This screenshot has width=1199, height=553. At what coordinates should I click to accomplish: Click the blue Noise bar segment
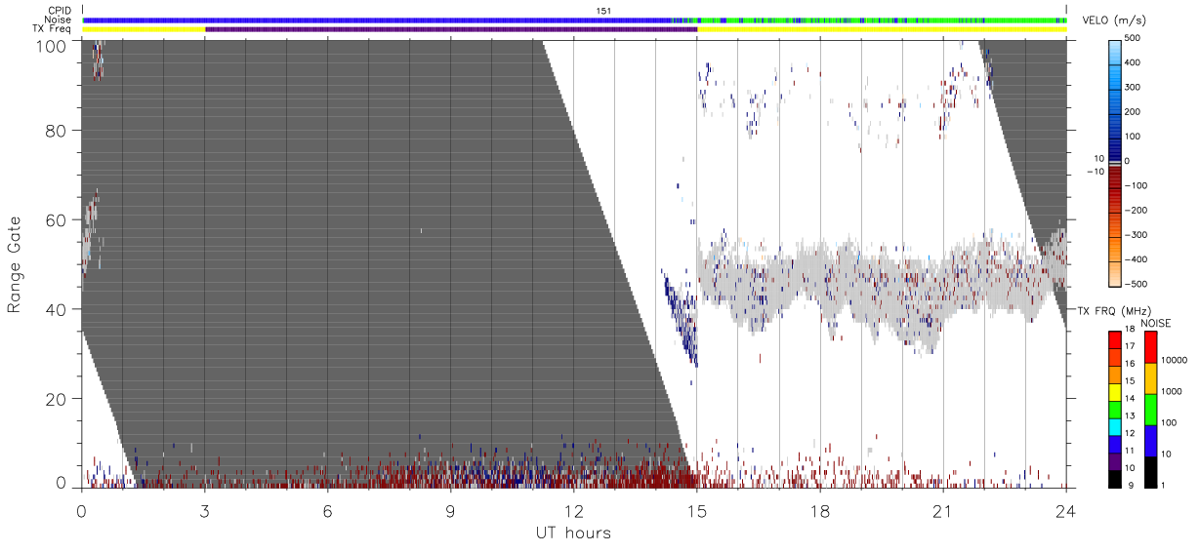376,20
